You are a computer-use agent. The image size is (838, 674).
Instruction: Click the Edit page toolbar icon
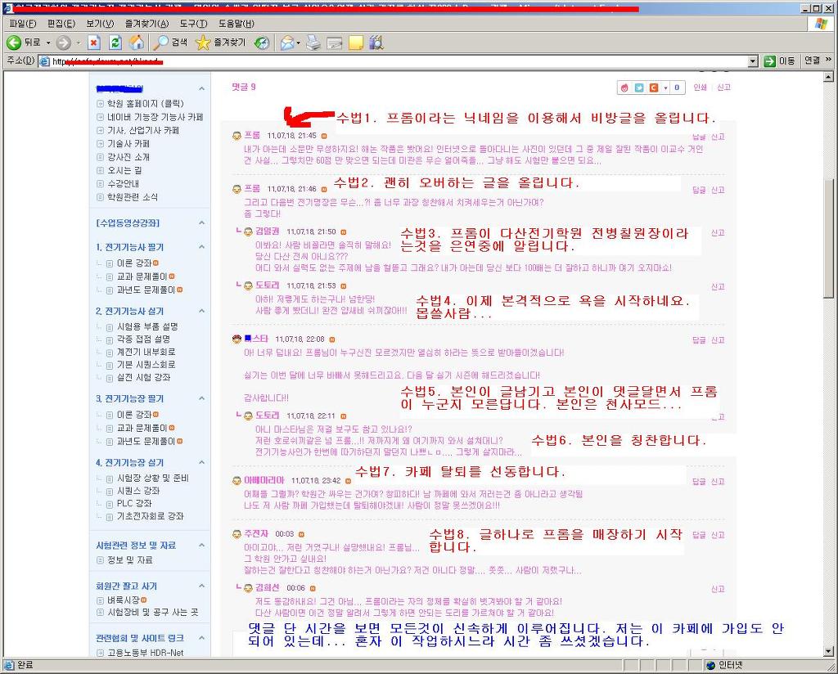335,43
